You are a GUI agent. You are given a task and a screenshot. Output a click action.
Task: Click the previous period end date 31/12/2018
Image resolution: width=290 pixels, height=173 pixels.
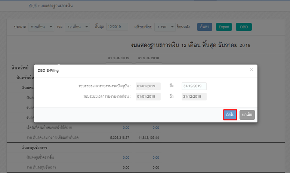click(194, 97)
